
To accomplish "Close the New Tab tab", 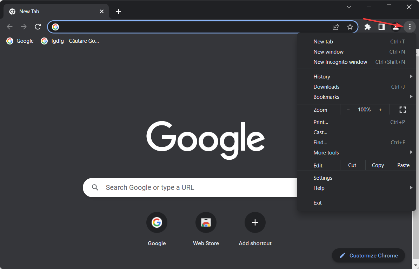I will click(101, 12).
